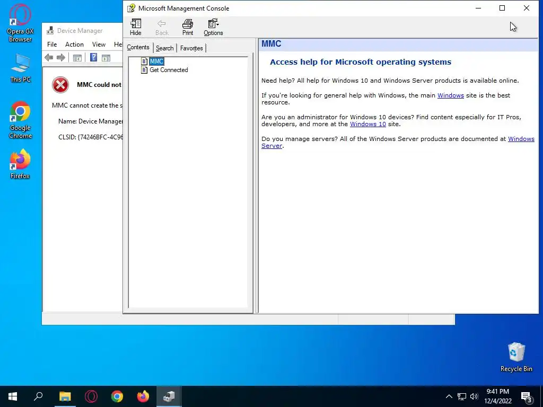Click the blue Help icon in Device Manager toolbar
The width and height of the screenshot is (543, 407).
coord(93,57)
